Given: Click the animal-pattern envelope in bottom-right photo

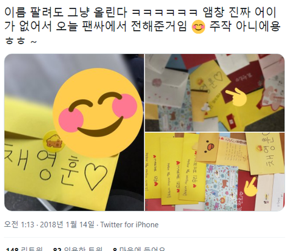Looking at the screenshot, I should coord(221,186).
